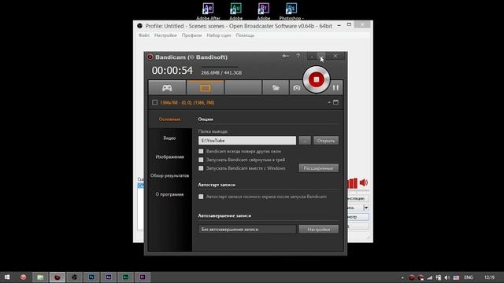The image size is (504, 283).
Task: Open Adobe After Effects desktop shortcut
Action: tap(208, 11)
